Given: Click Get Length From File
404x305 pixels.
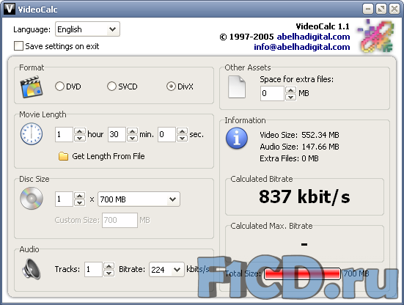Looking at the screenshot, I should click(109, 156).
